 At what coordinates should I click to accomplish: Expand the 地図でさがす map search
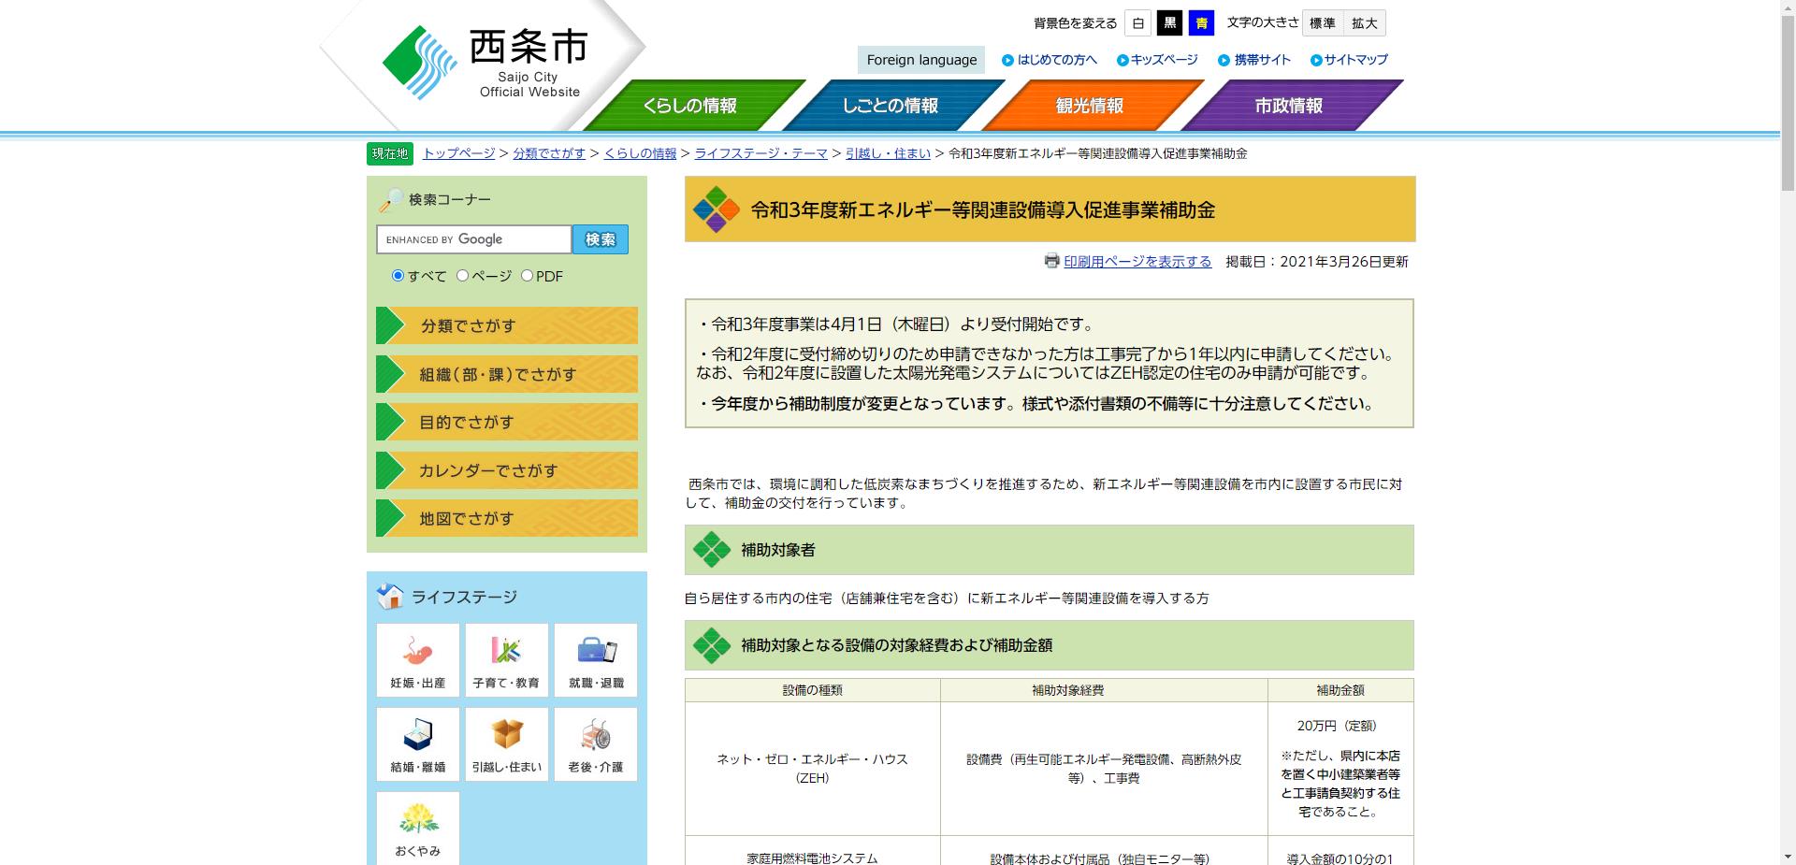pyautogui.click(x=505, y=518)
